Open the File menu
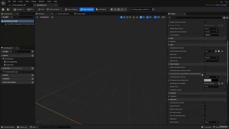 coord(9,1)
